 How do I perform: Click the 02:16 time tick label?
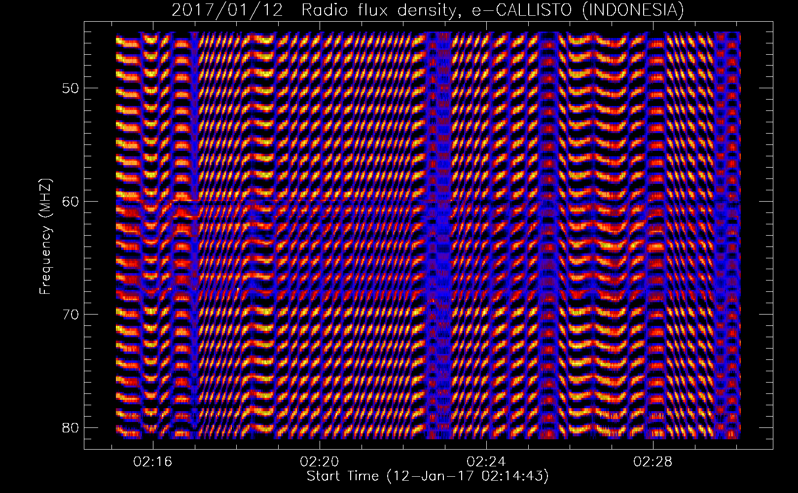153,462
